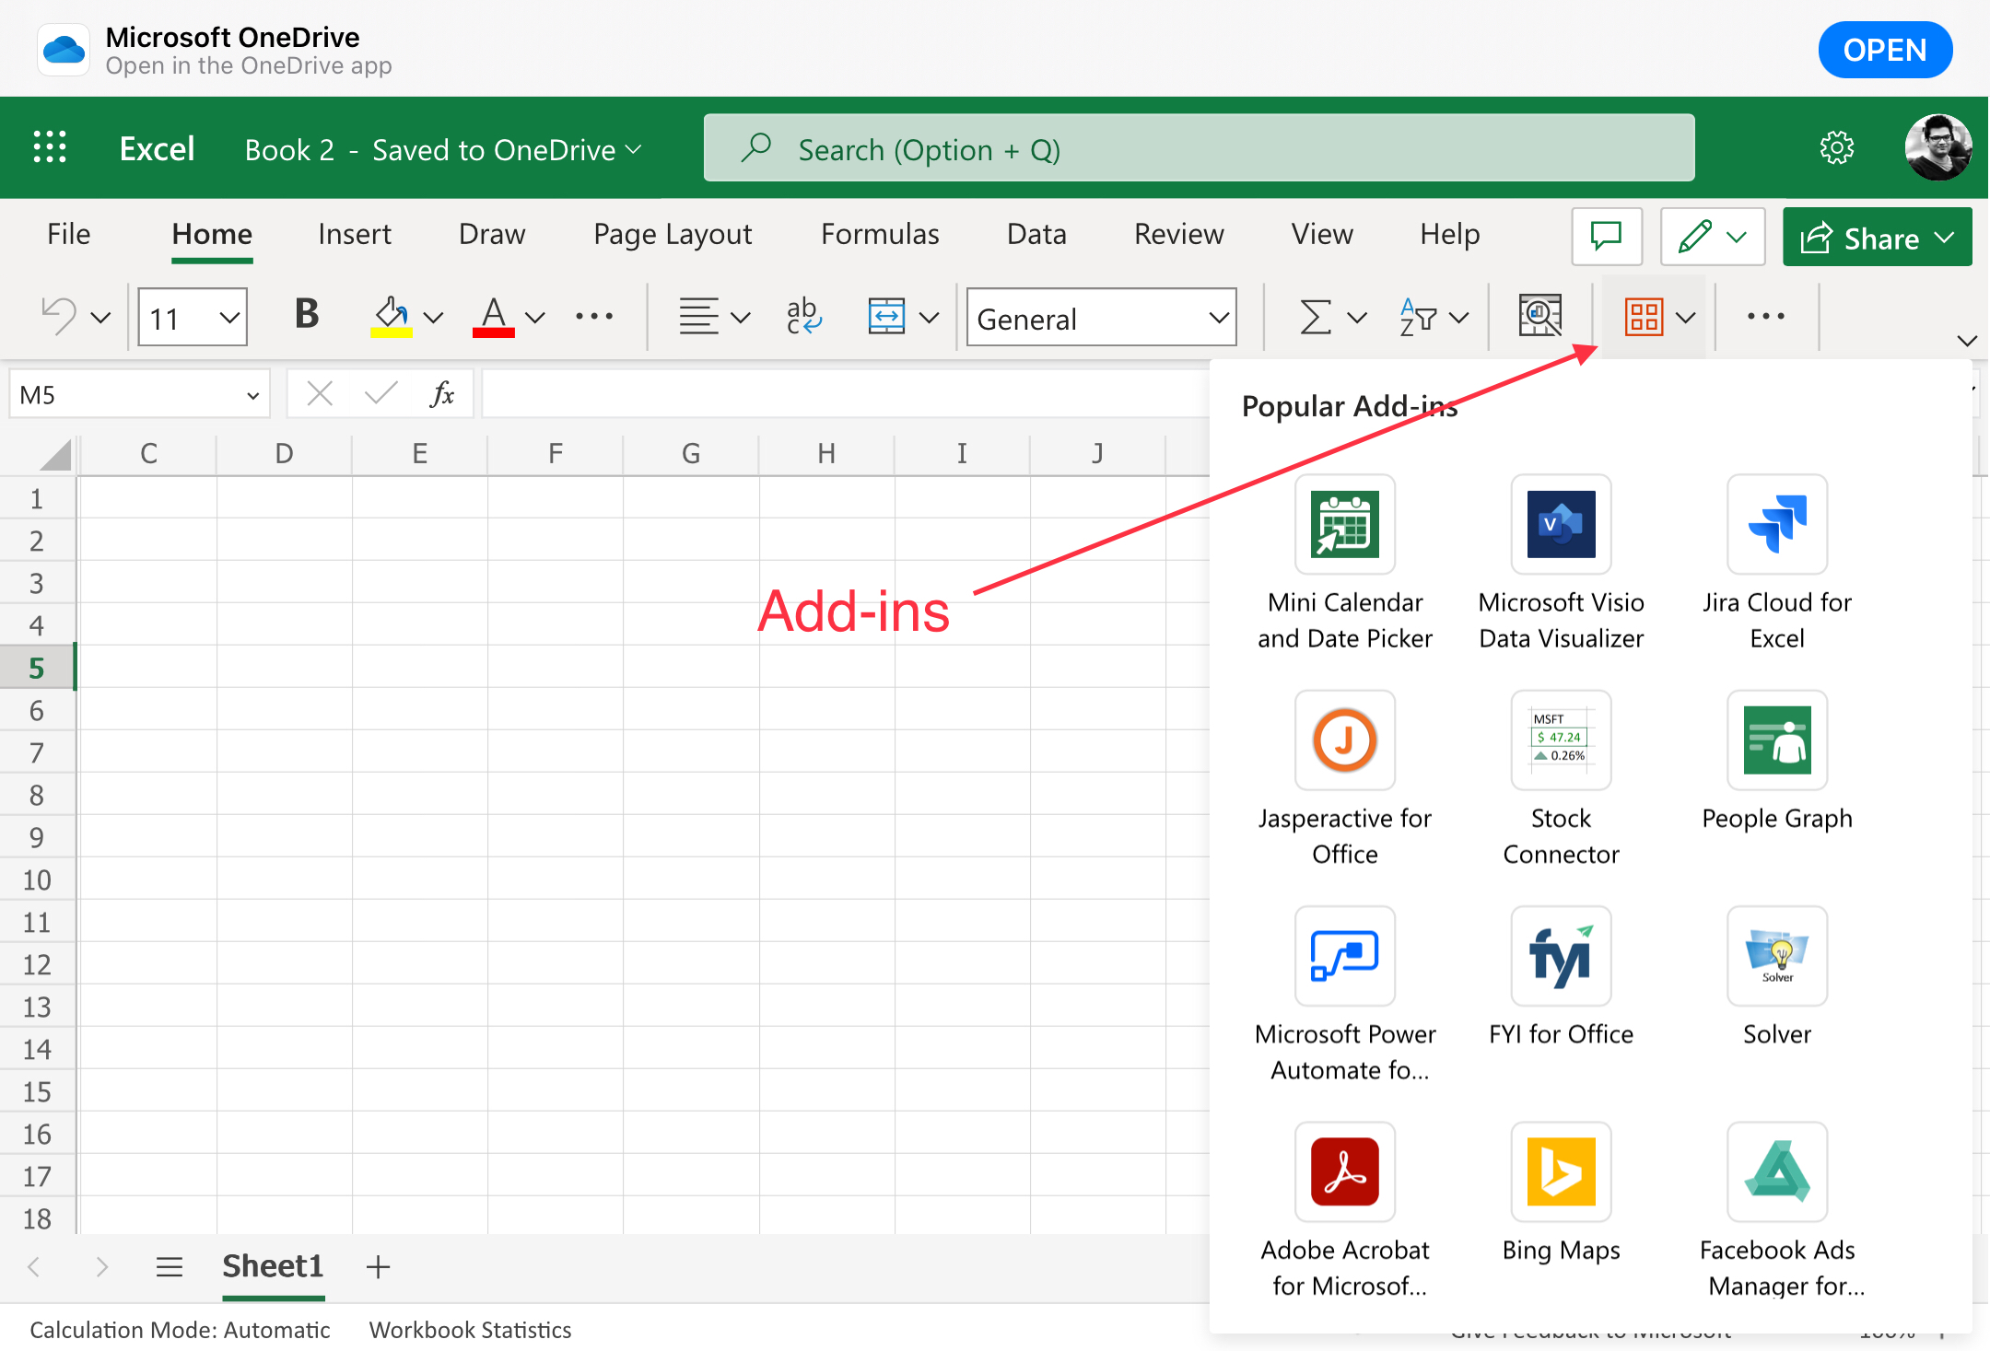Select the People Graph add-in
The image size is (1990, 1351).
[x=1777, y=763]
